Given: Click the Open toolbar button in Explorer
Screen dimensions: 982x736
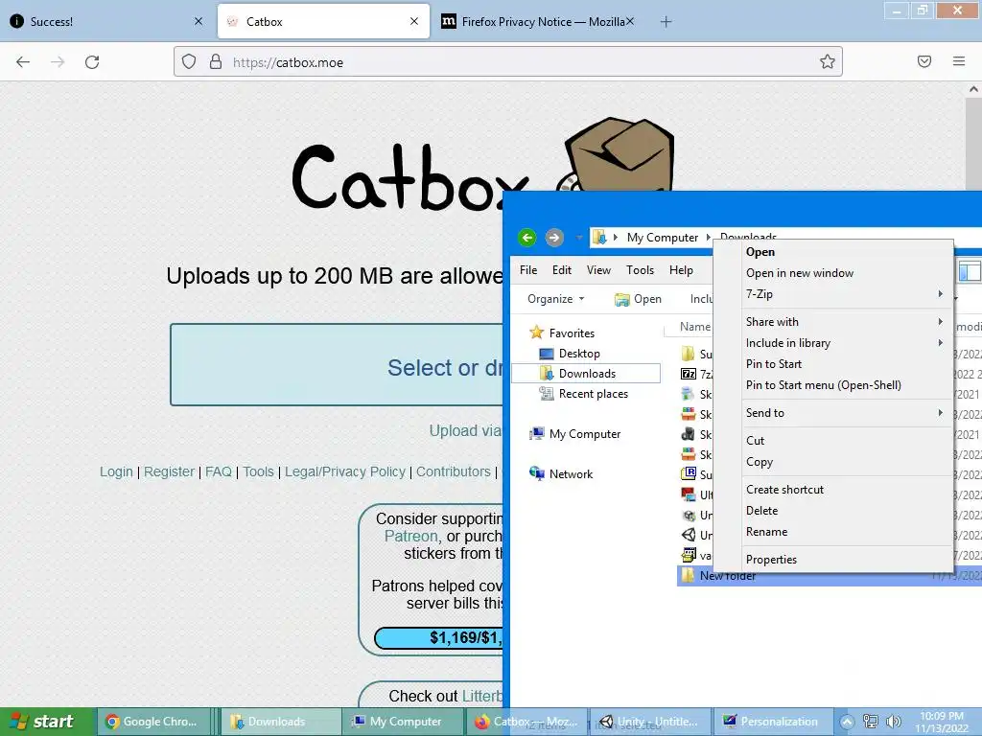Looking at the screenshot, I should [x=638, y=299].
